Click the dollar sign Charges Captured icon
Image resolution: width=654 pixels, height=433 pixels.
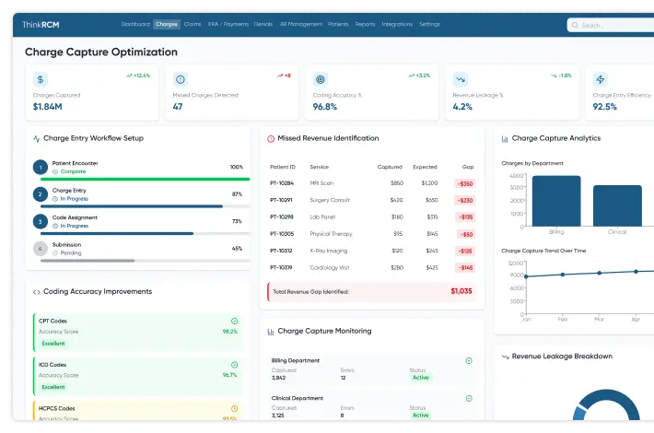(41, 79)
